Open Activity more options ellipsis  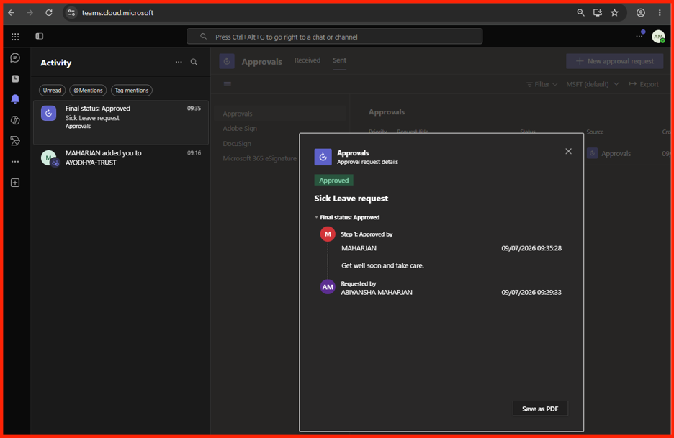coord(179,63)
